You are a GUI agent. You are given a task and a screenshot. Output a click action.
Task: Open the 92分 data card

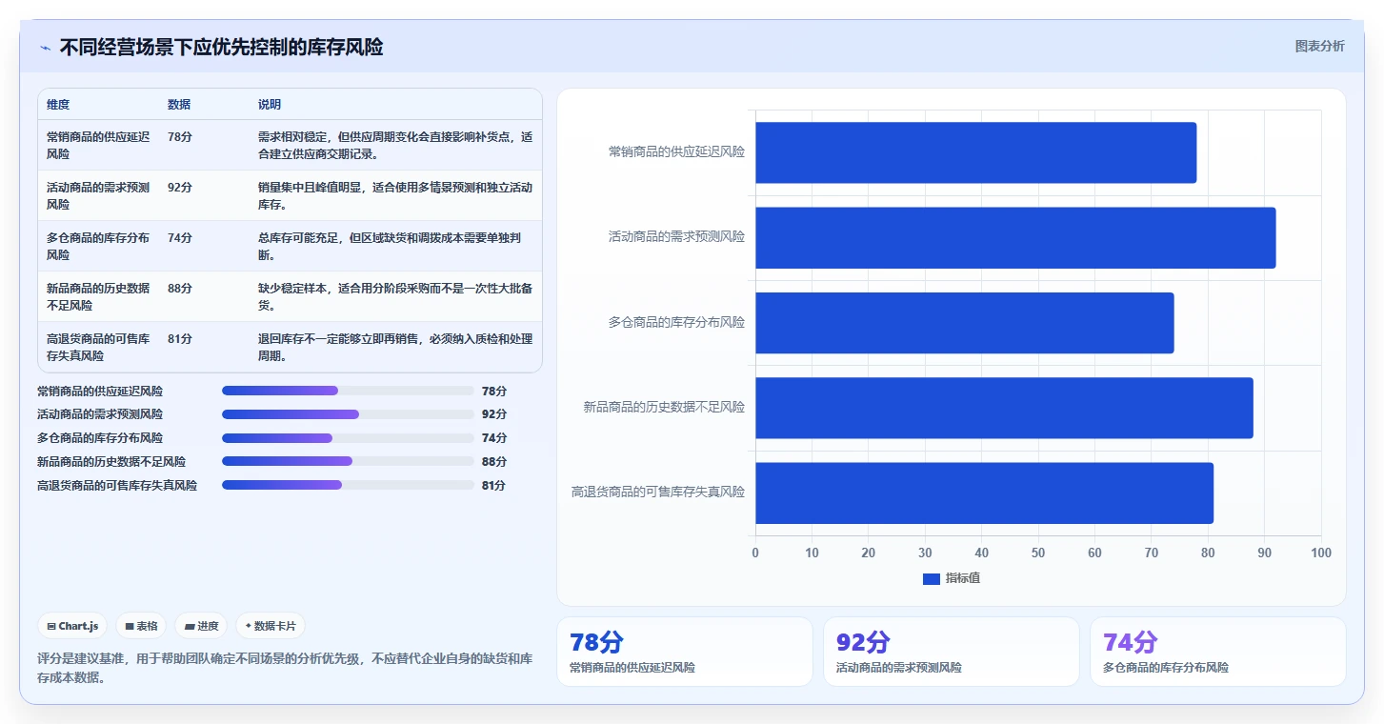(952, 652)
